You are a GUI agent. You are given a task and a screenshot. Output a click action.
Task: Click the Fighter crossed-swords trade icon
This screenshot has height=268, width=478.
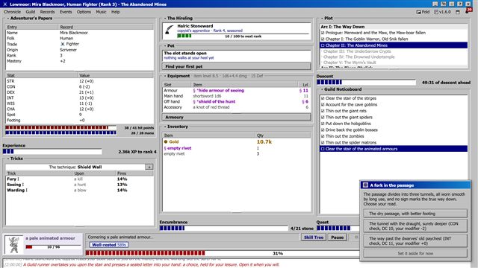point(63,44)
